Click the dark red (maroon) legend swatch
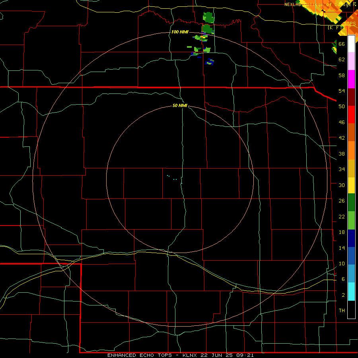This screenshot has height=358, width=358. click(351, 97)
